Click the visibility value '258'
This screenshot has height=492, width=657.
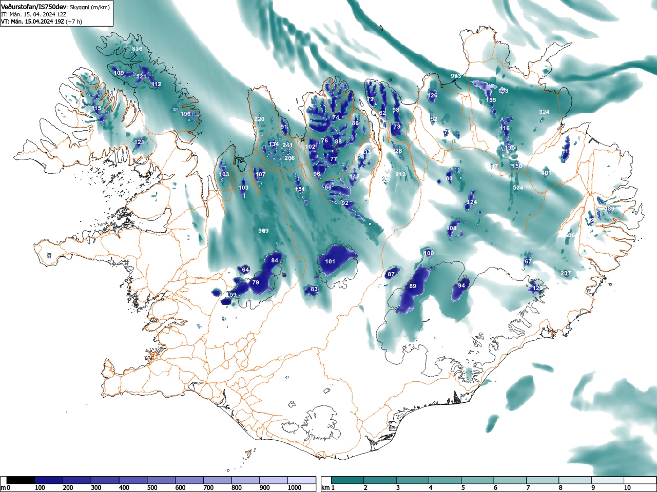289,158
